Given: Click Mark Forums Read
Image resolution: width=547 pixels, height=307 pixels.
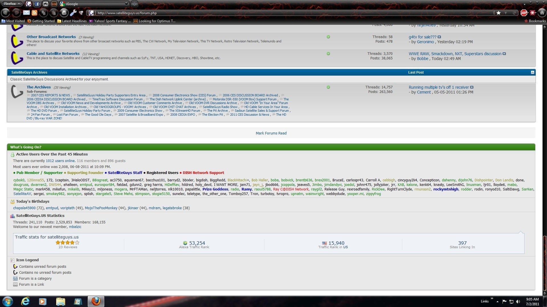Looking at the screenshot, I should tap(271, 133).
